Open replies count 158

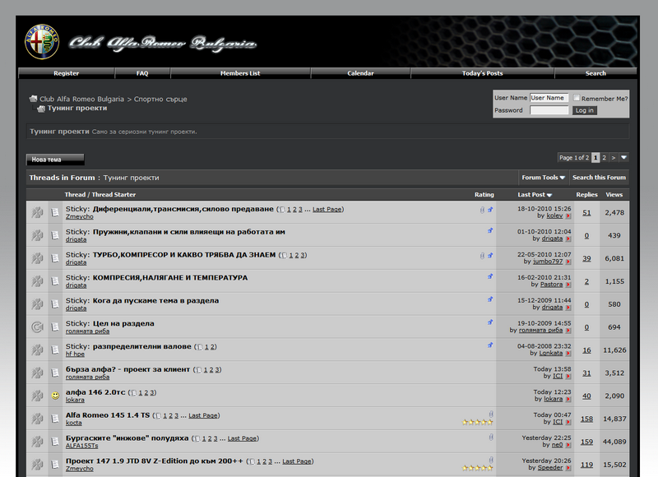click(x=586, y=419)
